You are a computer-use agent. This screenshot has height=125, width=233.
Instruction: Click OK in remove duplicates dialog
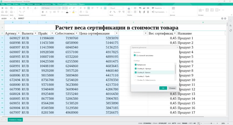click(x=163, y=88)
